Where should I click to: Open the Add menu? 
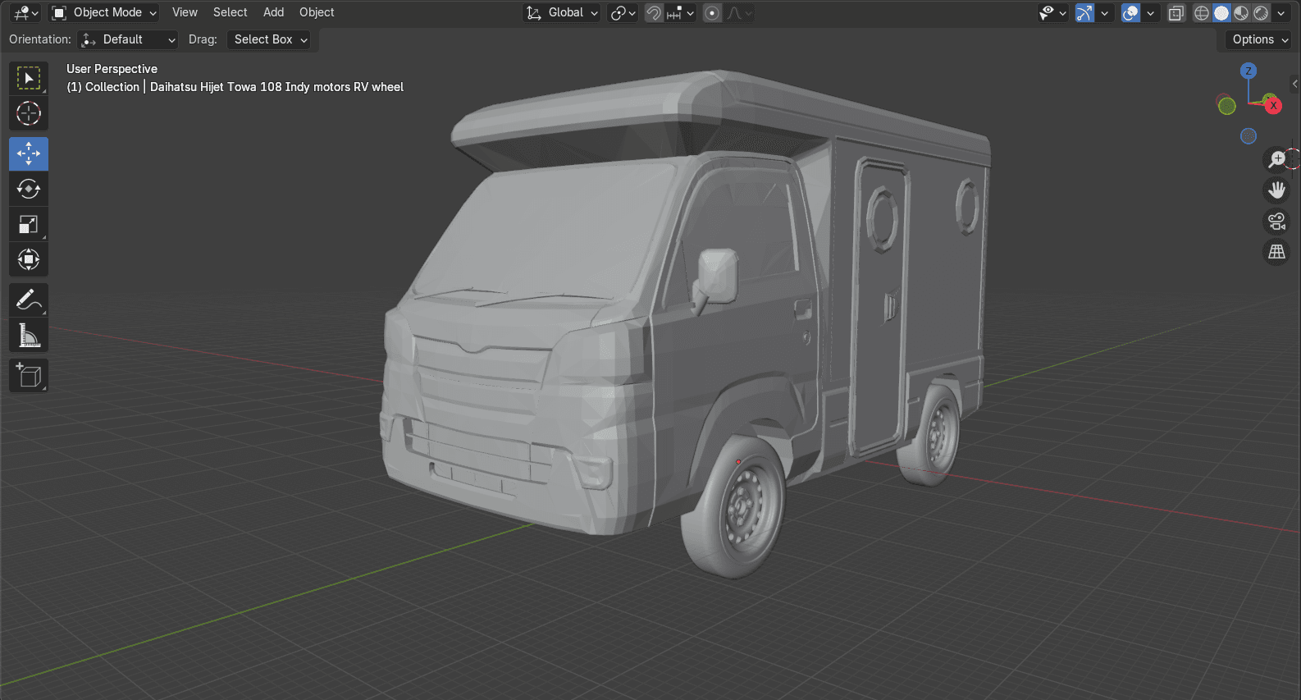(273, 12)
